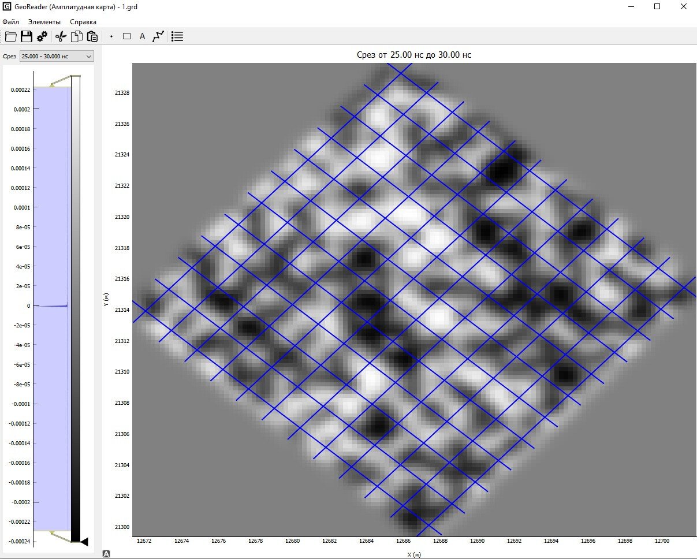Open the list icon in the toolbar

(x=178, y=36)
